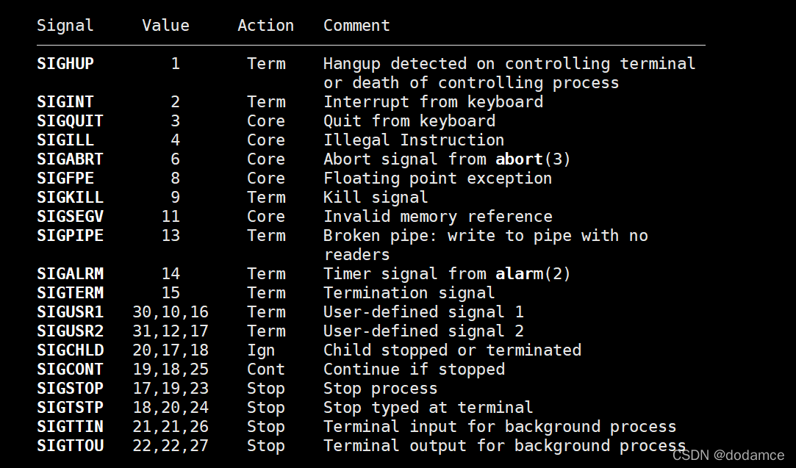Screen dimensions: 796x468
Task: Click 'Invalid memory reference' comment
Action: point(437,217)
